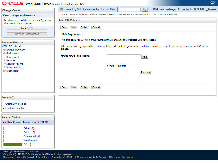This screenshot has width=218, height=163.
Task: Expand Domain Partitions tree node
Action: pyautogui.click(x=4, y=50)
